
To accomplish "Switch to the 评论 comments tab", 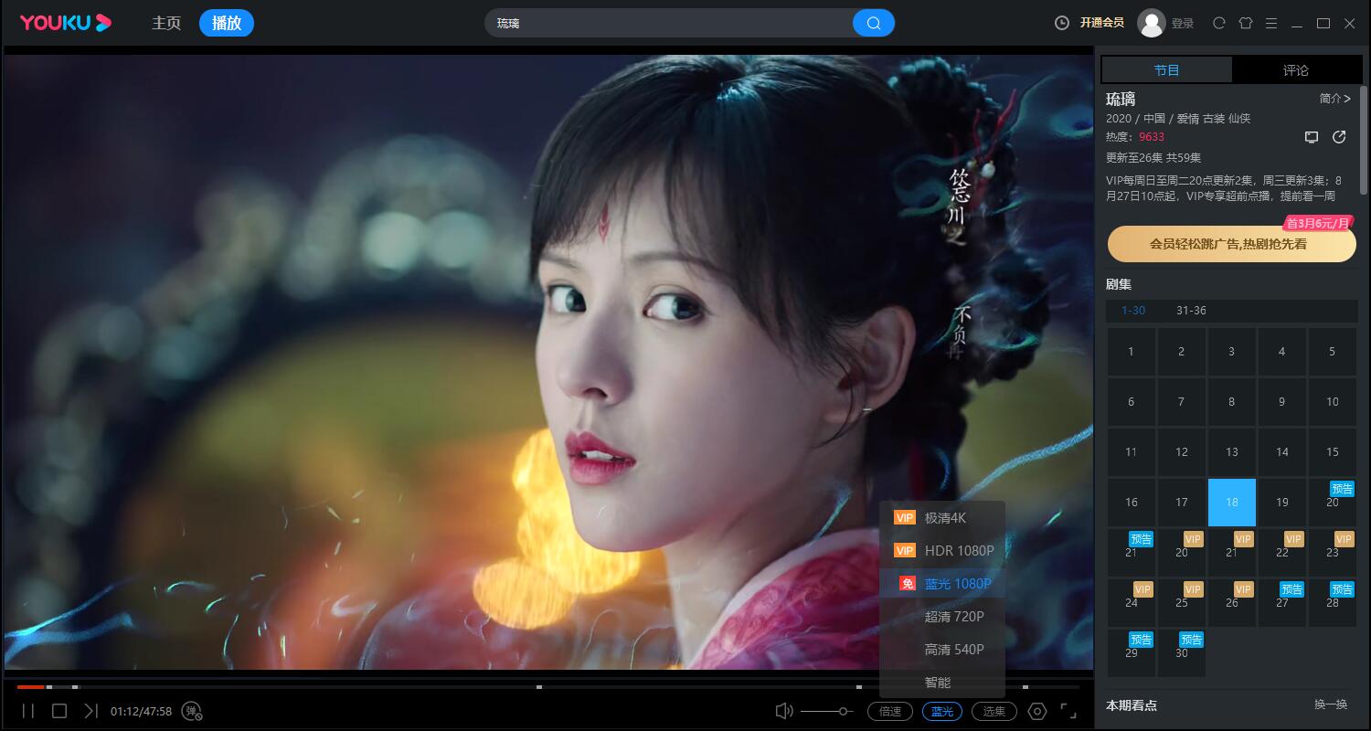I will pyautogui.click(x=1296, y=69).
